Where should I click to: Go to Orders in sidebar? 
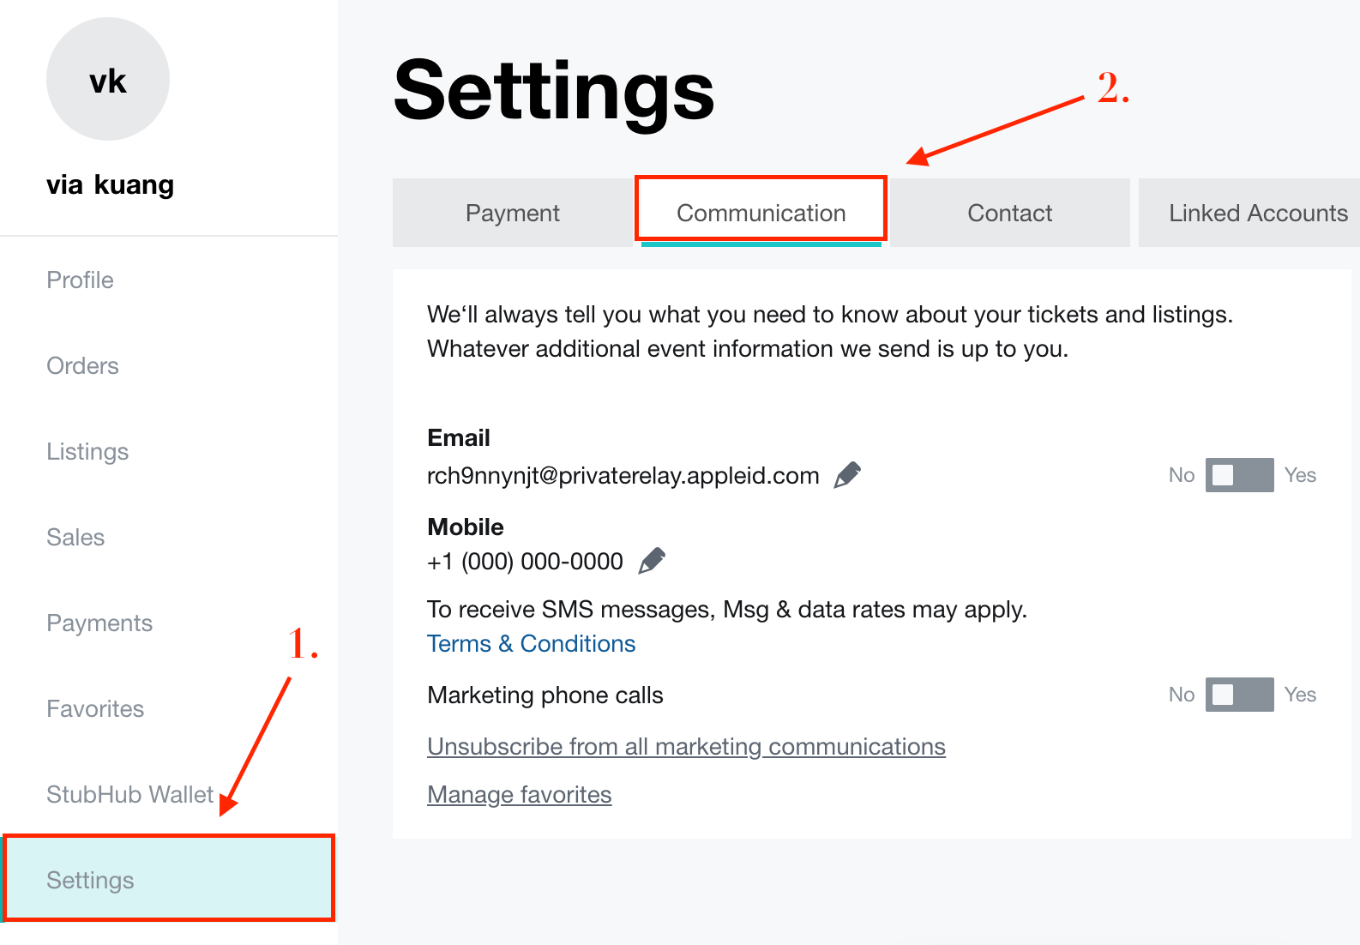(83, 366)
